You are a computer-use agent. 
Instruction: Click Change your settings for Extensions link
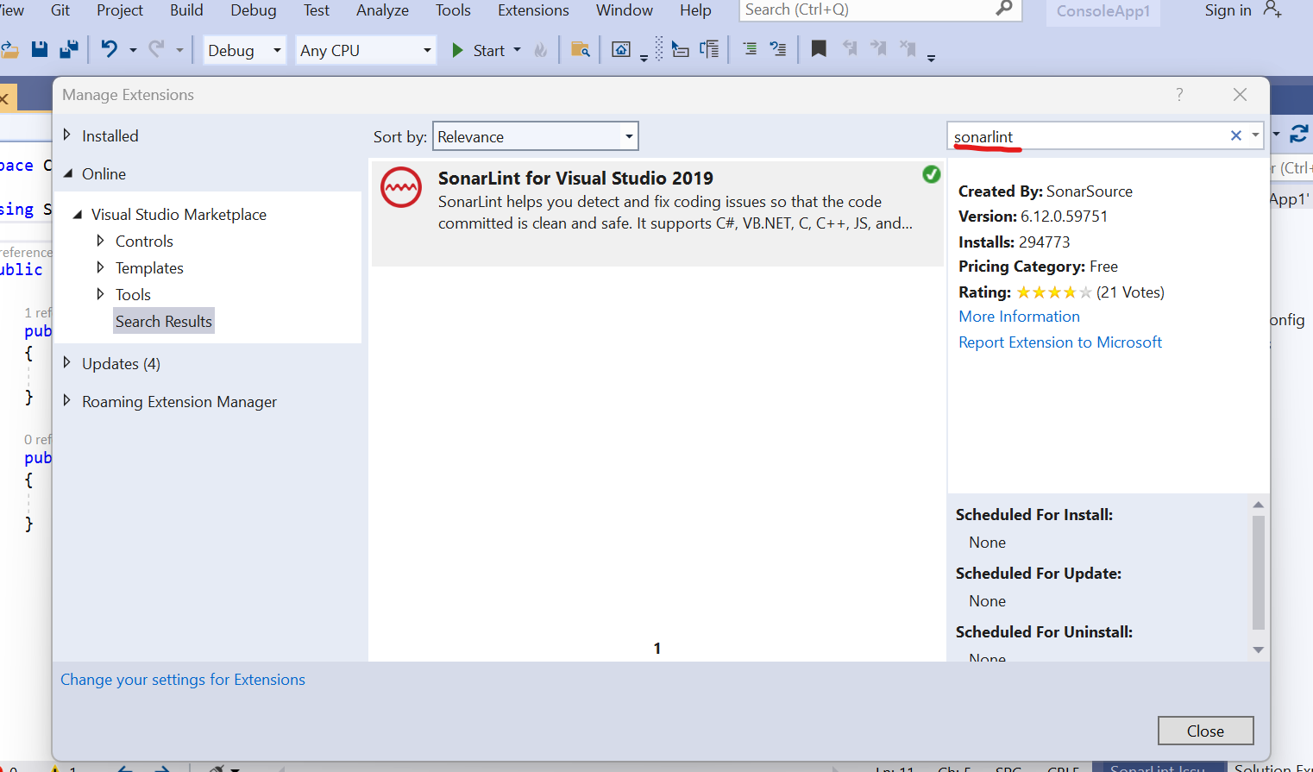(183, 680)
